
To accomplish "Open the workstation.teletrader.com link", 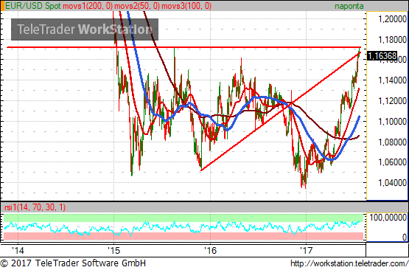I will [x=349, y=263].
